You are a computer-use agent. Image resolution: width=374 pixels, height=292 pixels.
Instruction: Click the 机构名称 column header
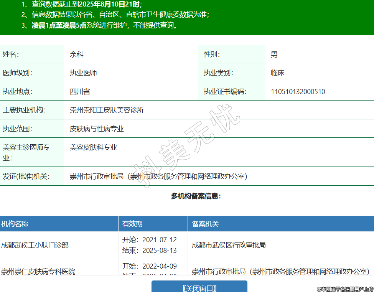tap(15, 224)
